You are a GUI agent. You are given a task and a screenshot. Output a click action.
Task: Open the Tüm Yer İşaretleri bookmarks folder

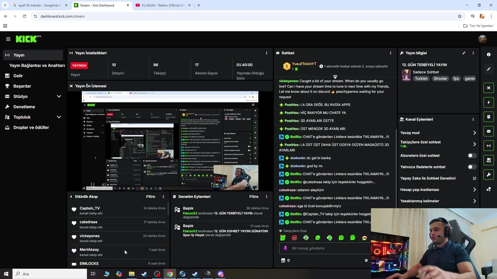tap(478, 26)
